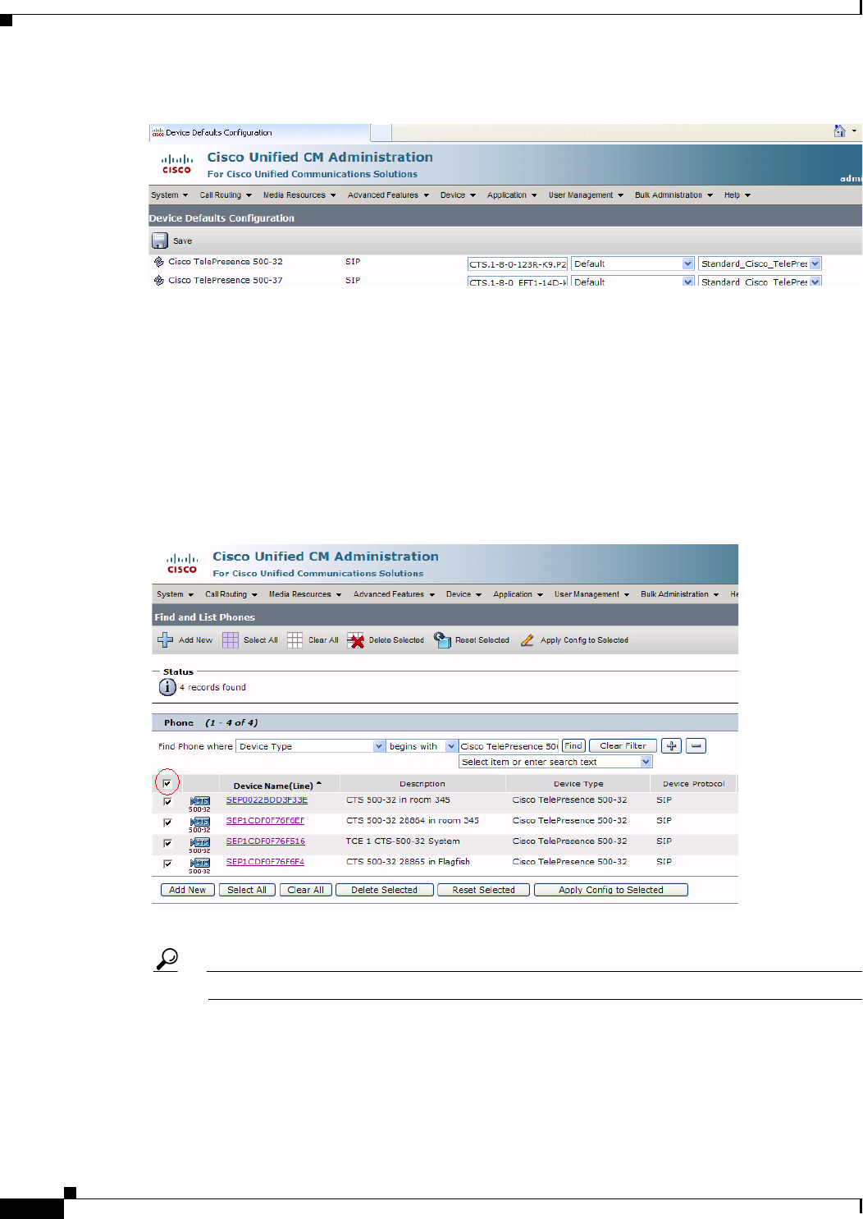The height and width of the screenshot is (1219, 863).
Task: Select the Device Defaults Configuration browser tab
Action: pos(259,132)
